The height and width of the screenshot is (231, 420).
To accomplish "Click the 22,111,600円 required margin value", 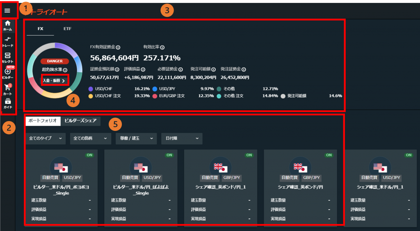I will click(x=172, y=78).
